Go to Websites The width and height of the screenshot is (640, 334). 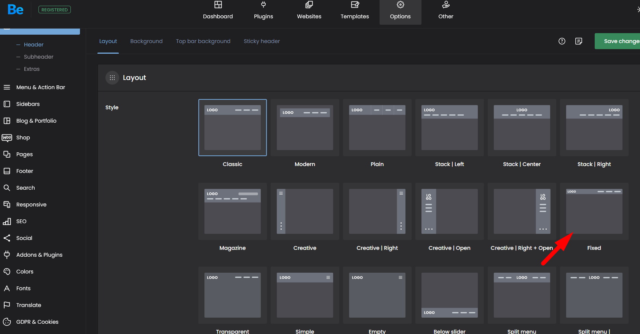(309, 11)
